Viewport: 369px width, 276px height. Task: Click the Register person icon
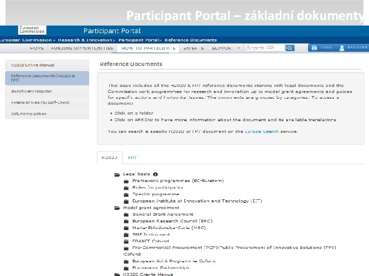coord(342,48)
